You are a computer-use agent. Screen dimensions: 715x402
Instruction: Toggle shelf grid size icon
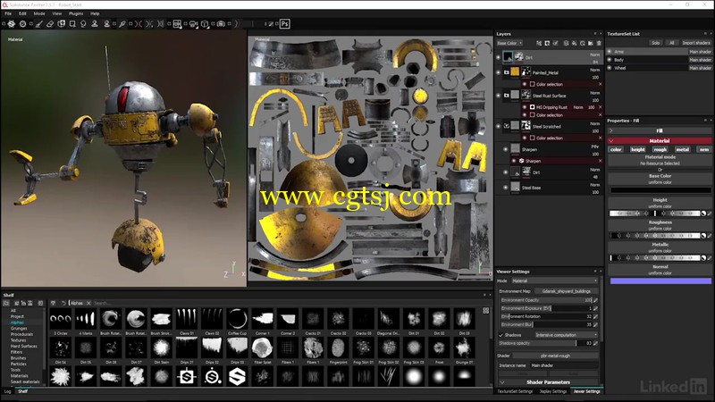485,310
